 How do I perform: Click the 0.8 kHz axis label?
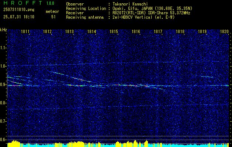click(x=3, y=103)
